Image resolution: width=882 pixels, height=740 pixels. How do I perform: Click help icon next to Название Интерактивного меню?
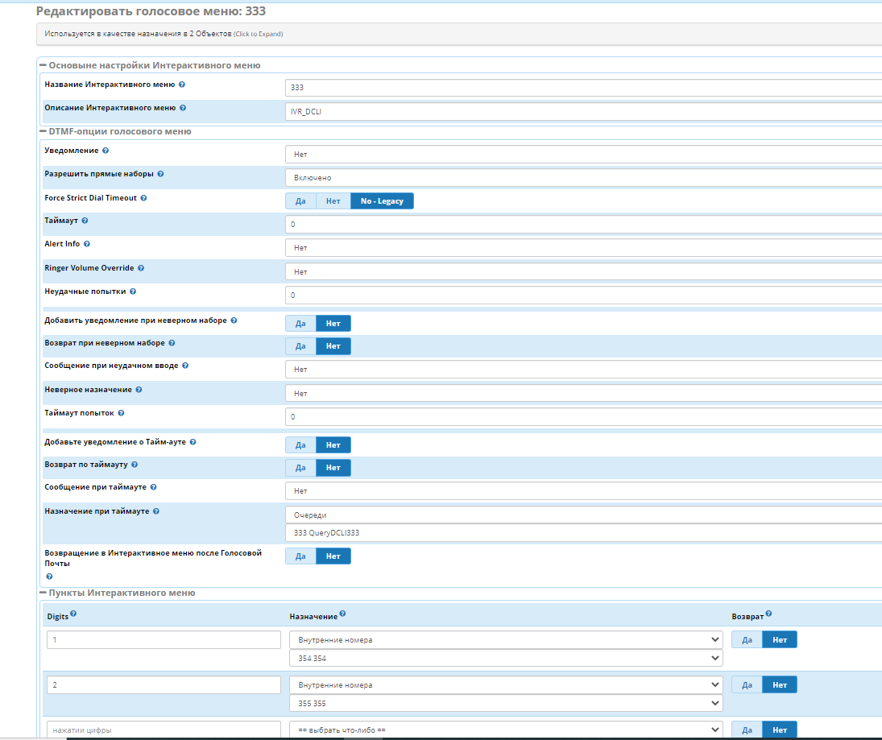(182, 85)
